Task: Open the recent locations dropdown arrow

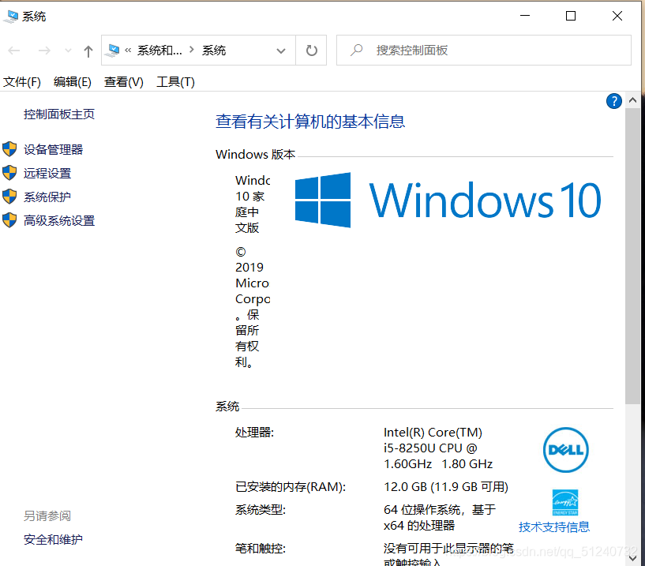Action: pos(68,51)
